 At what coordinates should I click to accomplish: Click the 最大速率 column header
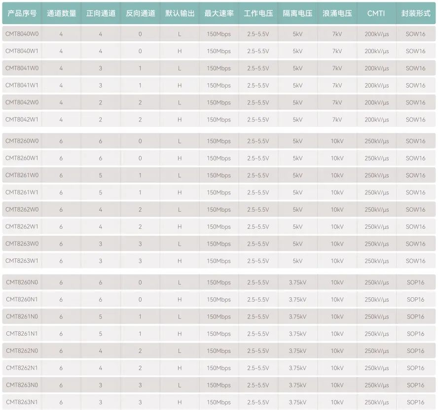(x=219, y=13)
